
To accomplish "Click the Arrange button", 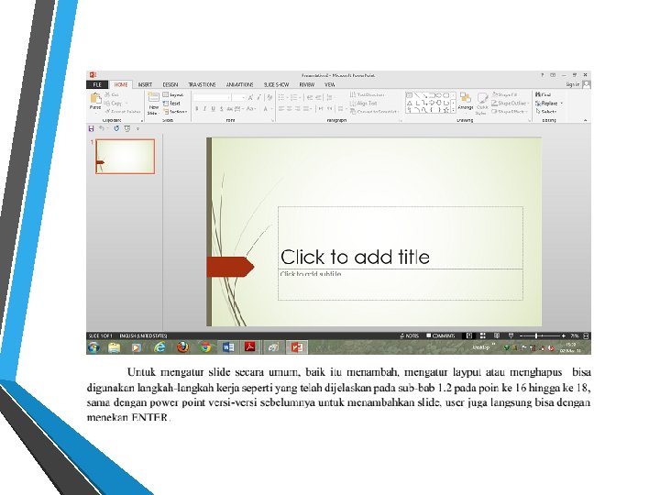I will tap(465, 102).
